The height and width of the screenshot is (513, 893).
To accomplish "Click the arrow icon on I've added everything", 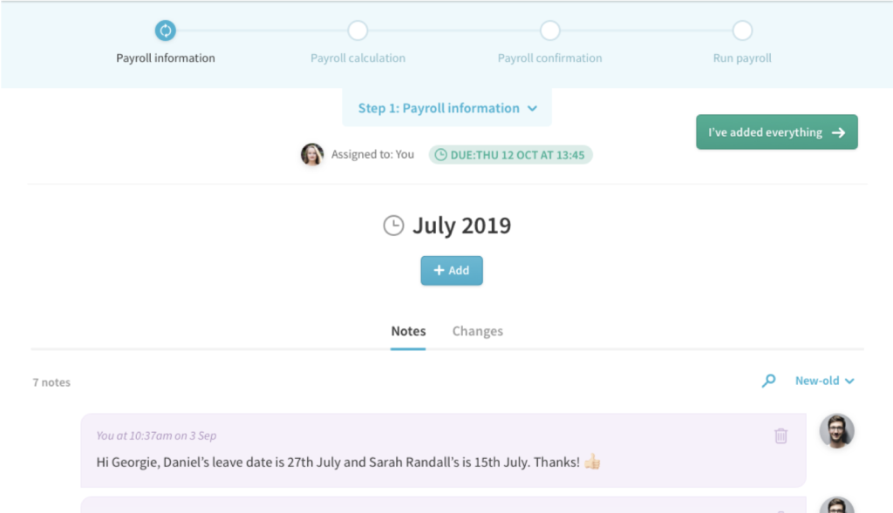I will click(839, 132).
